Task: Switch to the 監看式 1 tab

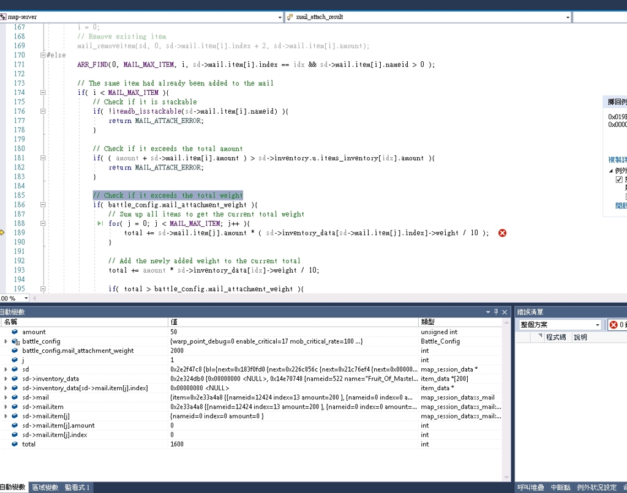Action: pos(77,487)
